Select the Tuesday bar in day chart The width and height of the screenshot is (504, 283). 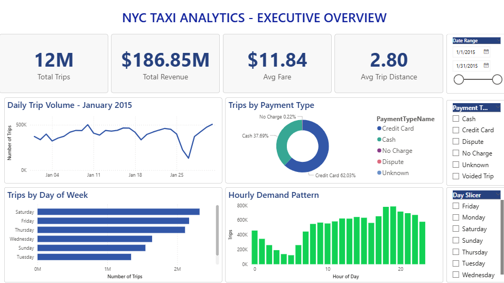click(84, 257)
